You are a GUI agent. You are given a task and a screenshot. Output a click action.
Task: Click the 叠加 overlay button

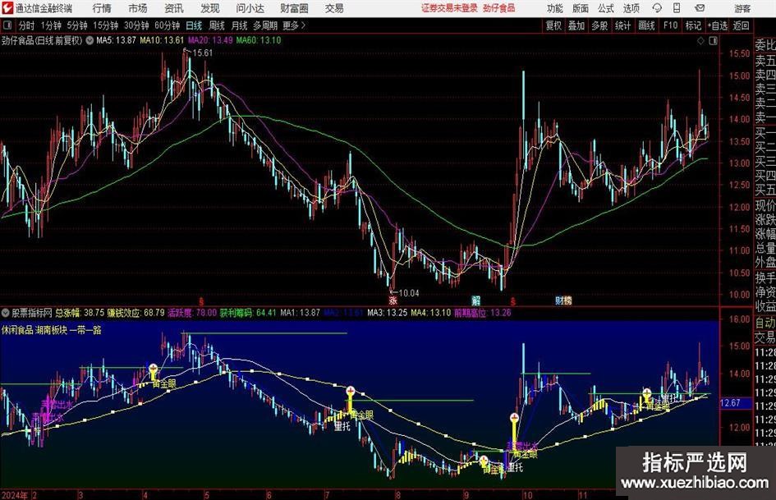pyautogui.click(x=576, y=25)
